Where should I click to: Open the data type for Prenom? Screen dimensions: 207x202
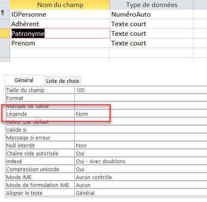point(151,43)
